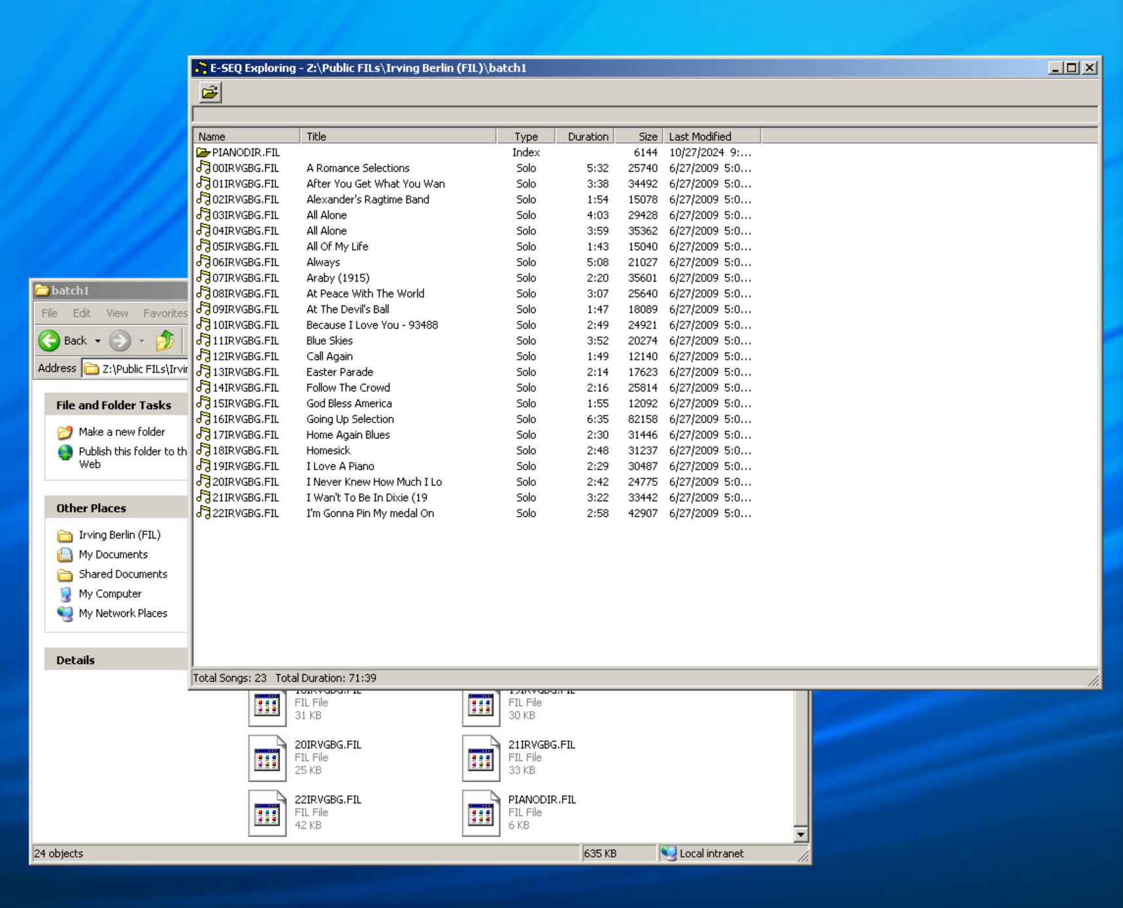Screen dimensions: 1123x908
Task: Open the Forward button history dropdown arrow
Action: 142,341
